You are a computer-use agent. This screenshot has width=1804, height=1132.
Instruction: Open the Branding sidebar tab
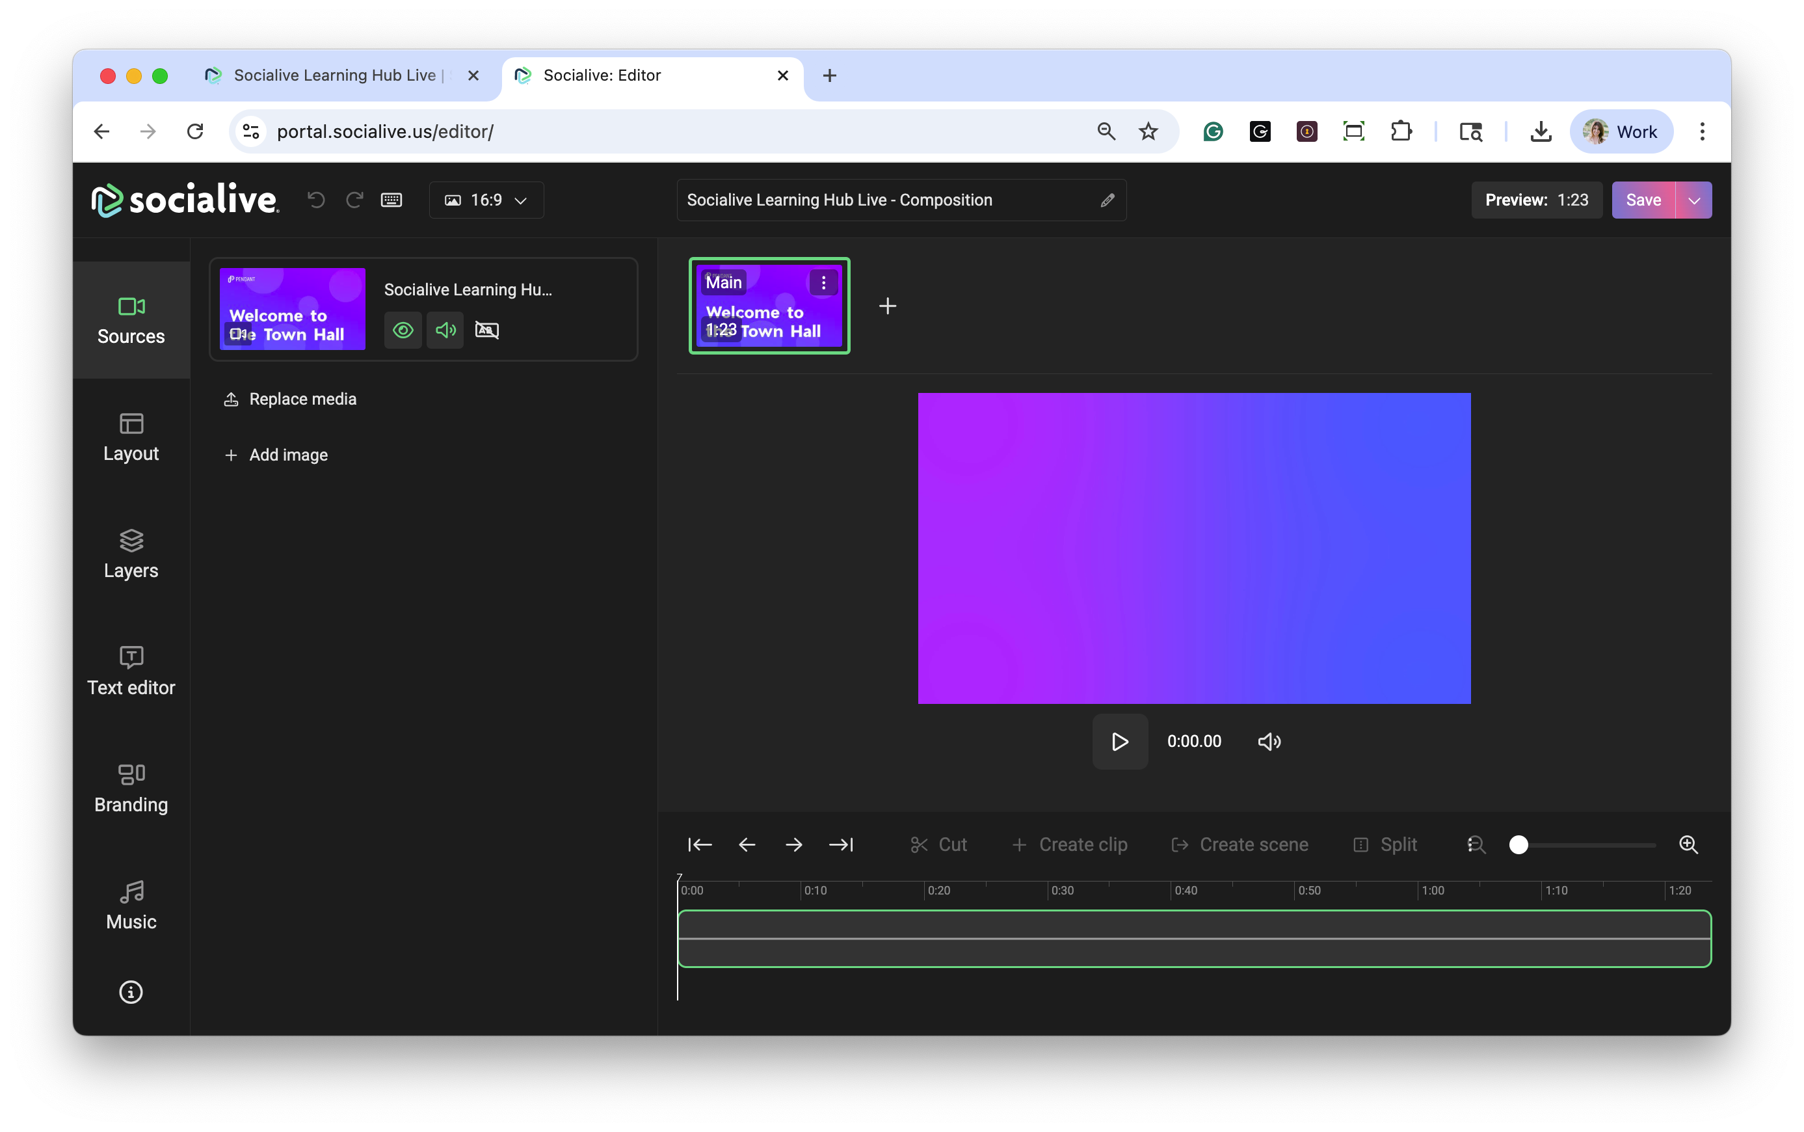pyautogui.click(x=131, y=788)
